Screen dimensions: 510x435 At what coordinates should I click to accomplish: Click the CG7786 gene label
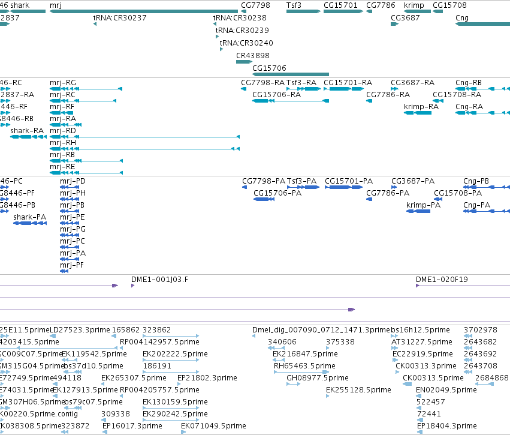[381, 5]
